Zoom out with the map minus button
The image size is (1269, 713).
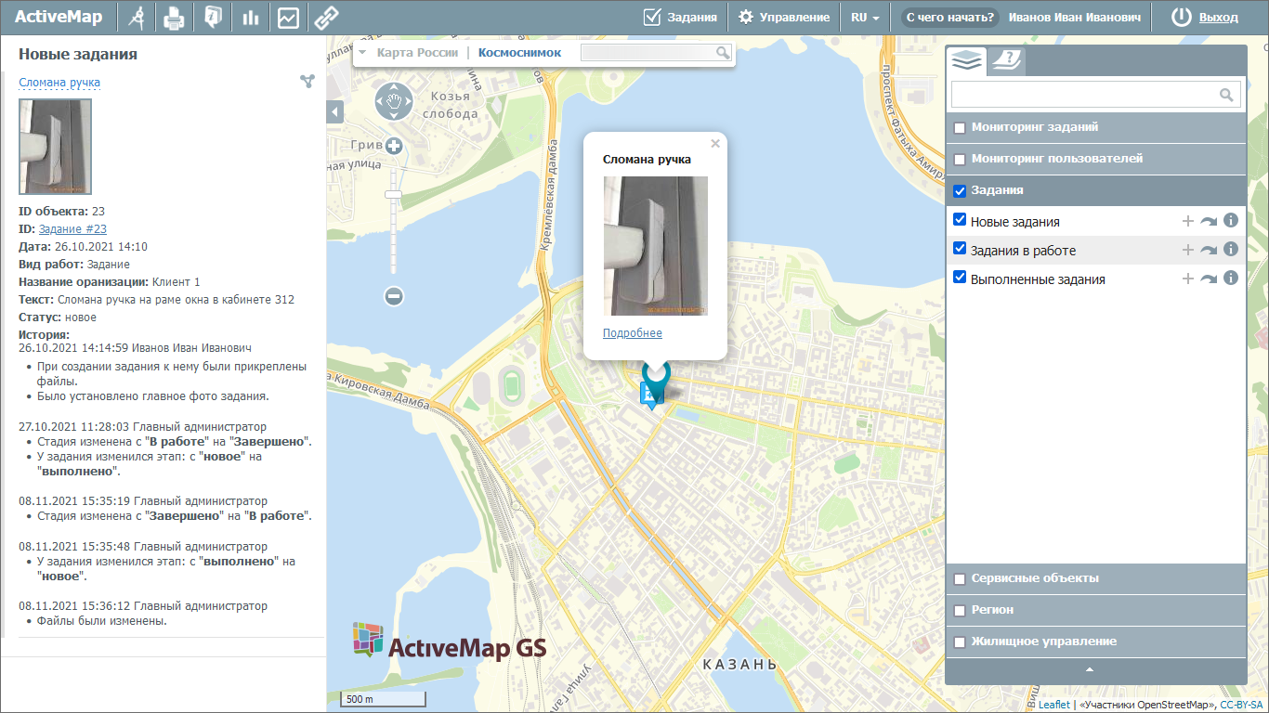click(394, 296)
